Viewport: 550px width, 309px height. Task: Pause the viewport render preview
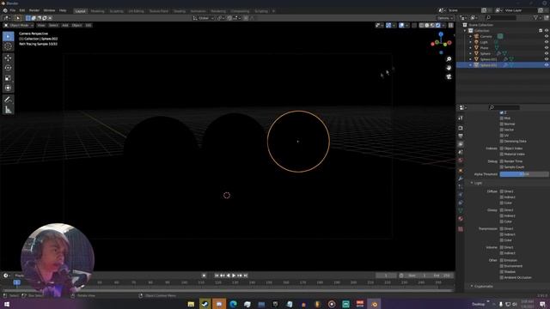pyautogui.click(x=451, y=25)
